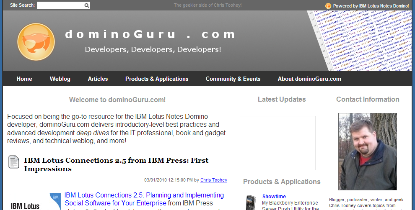Click the document icon beside article title
The image size is (415, 210).
[14, 161]
